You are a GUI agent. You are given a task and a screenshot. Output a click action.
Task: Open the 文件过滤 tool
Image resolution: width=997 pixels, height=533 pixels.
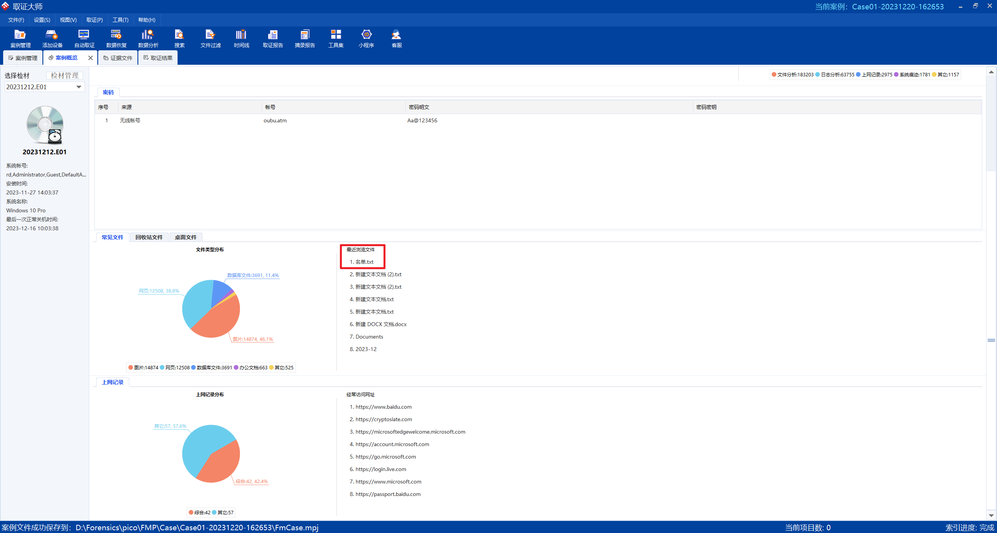[x=210, y=39]
